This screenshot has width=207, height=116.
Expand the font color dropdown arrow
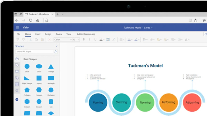104,40
